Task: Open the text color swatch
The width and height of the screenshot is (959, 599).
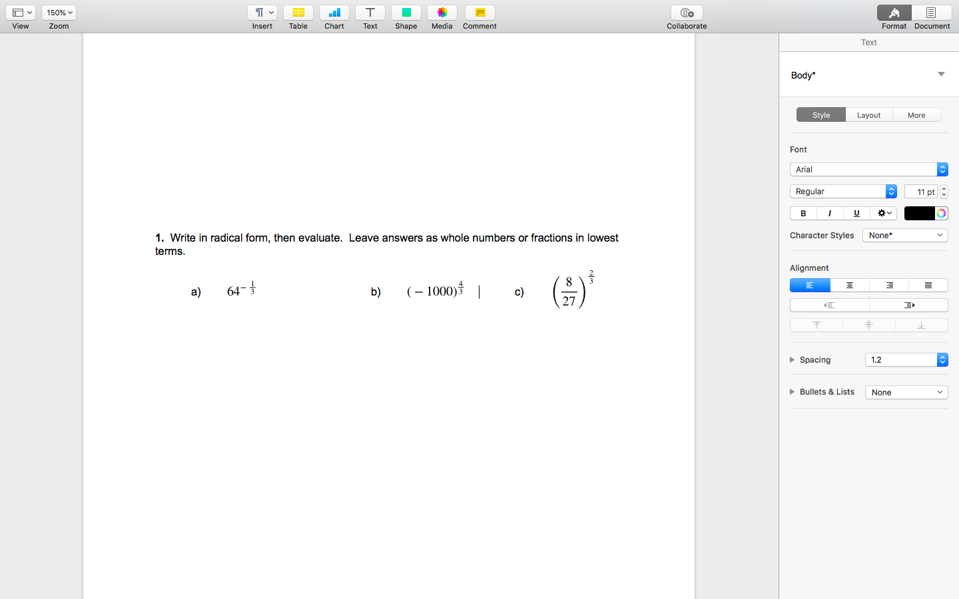Action: (x=919, y=213)
